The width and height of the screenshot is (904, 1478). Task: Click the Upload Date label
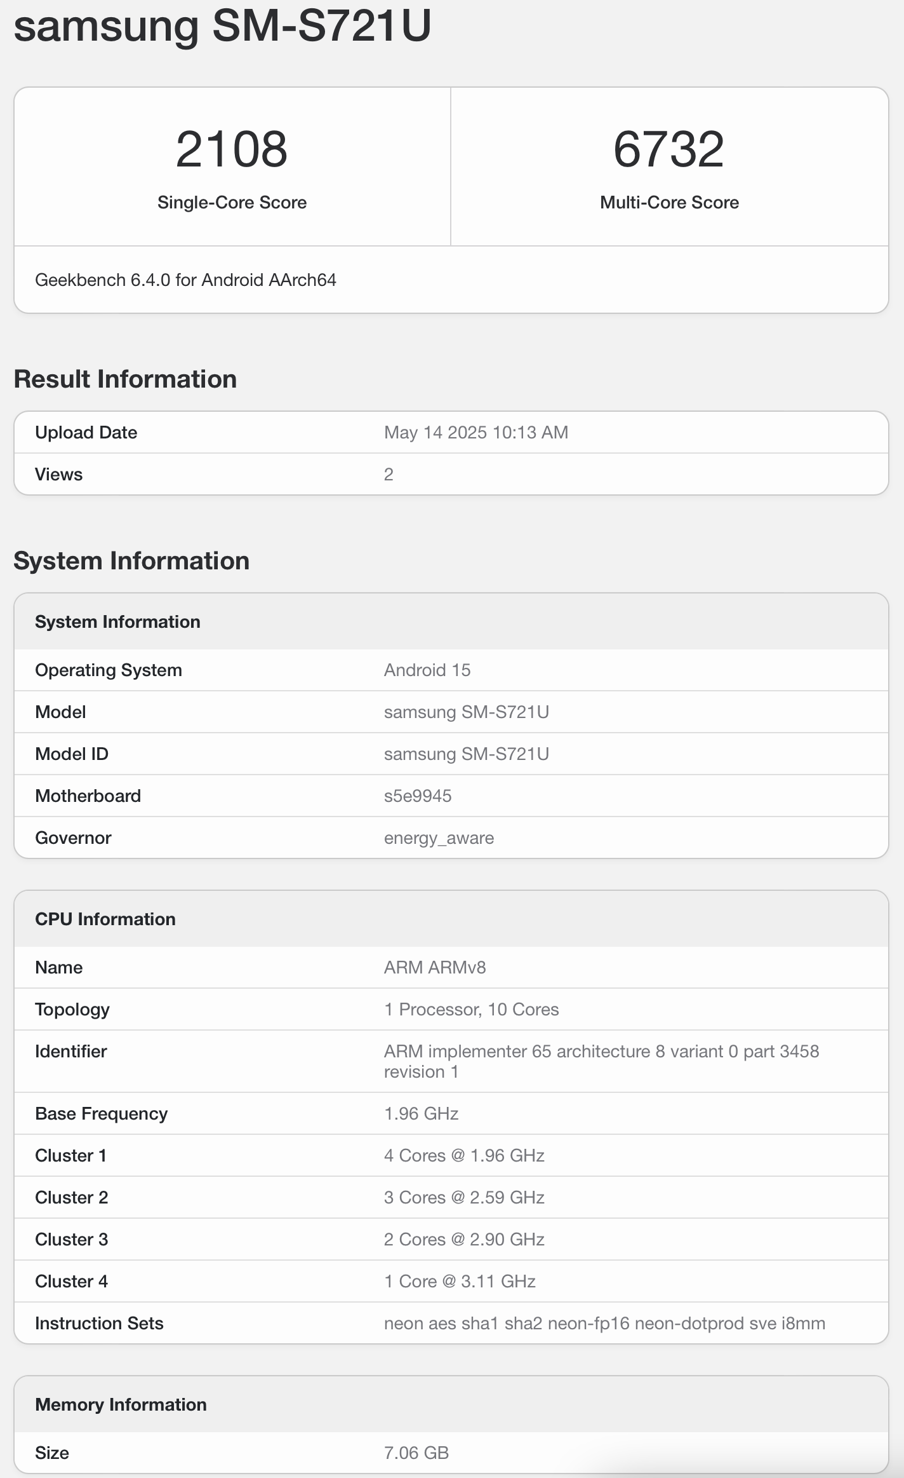(86, 432)
